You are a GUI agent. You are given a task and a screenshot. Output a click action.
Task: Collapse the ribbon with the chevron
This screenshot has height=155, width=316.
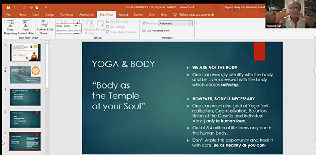point(315,38)
